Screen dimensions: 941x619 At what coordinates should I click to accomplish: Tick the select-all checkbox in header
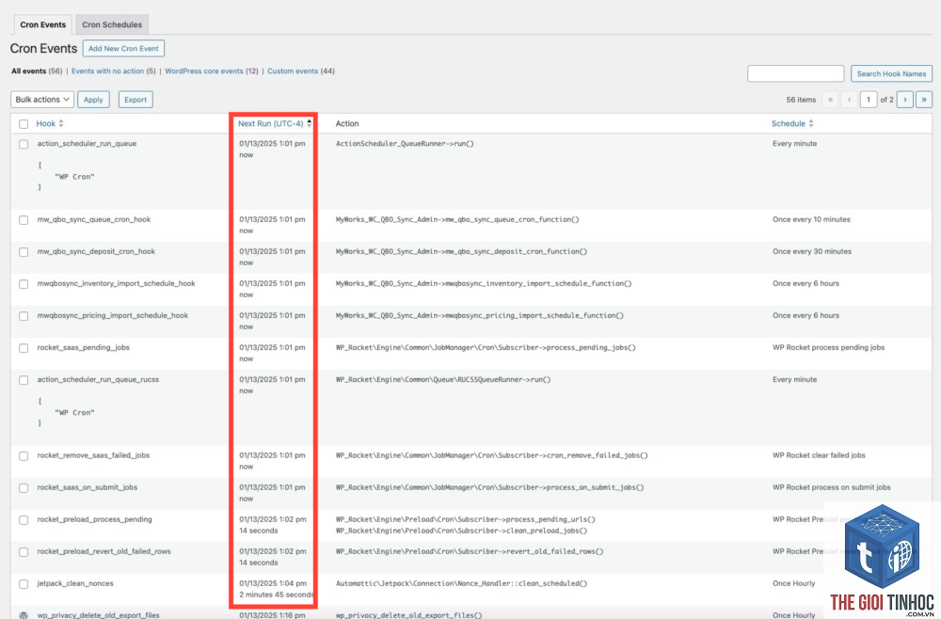pos(24,124)
